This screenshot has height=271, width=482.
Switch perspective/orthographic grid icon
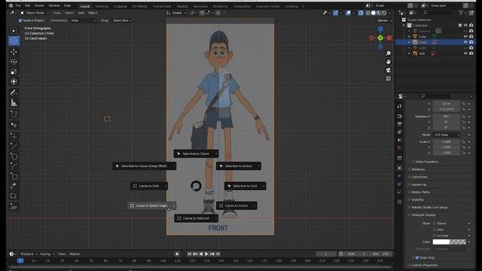click(389, 78)
